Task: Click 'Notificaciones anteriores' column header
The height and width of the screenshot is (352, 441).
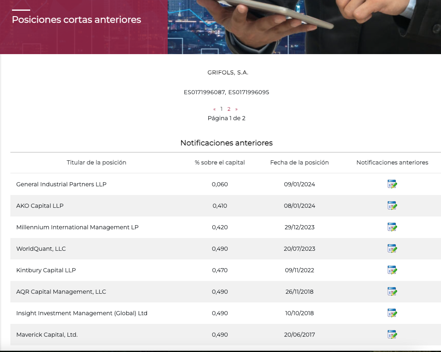Action: click(x=392, y=162)
